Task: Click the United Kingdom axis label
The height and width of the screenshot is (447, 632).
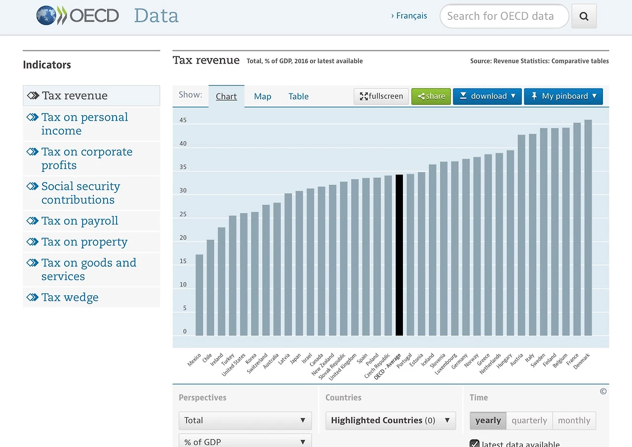Action: (343, 367)
